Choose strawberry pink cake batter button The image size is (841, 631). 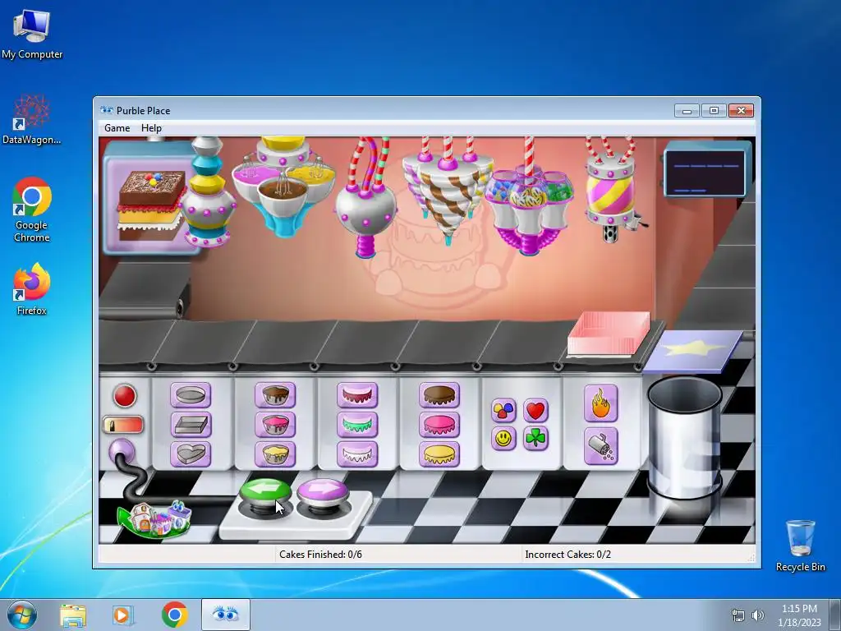point(275,425)
